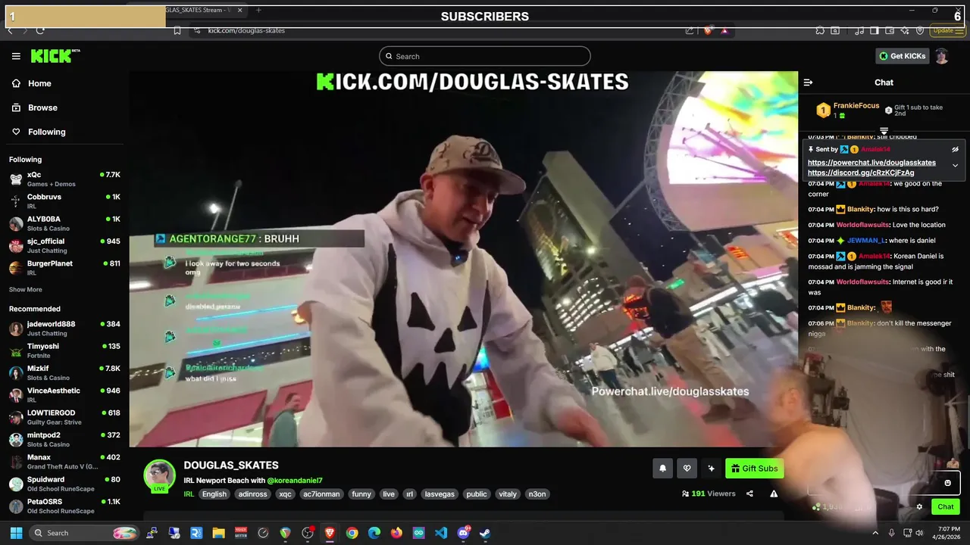Open Windows Start menu
Screen dimensions: 970x545
[x=16, y=533]
